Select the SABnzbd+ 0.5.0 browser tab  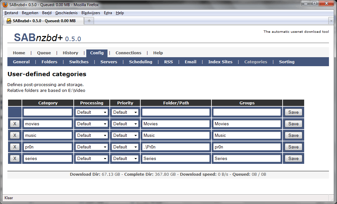tap(44, 21)
